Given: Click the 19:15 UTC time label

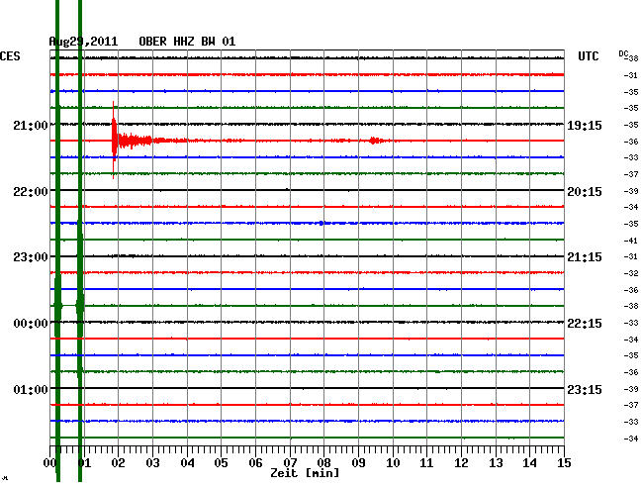Looking at the screenshot, I should (585, 125).
